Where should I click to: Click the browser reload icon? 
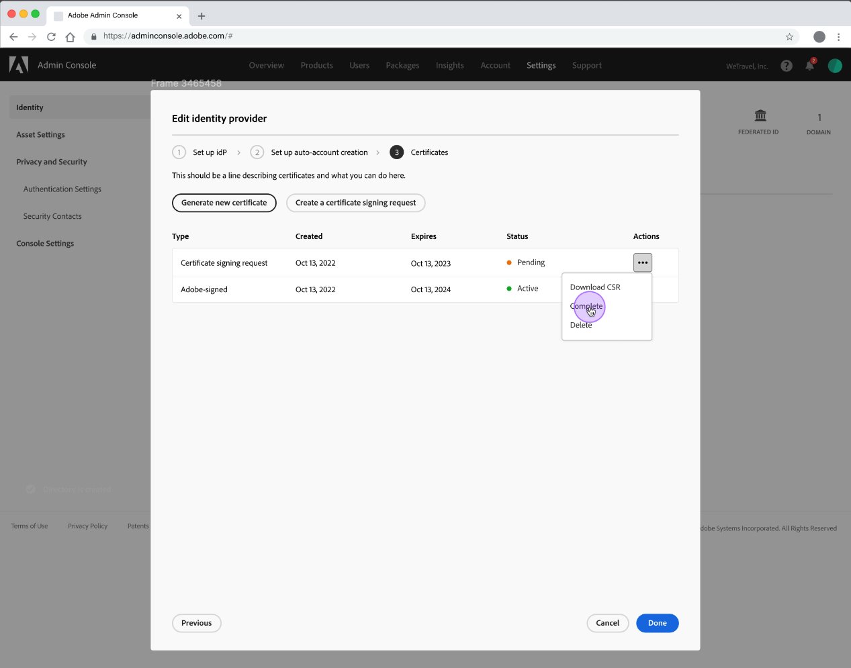click(x=50, y=36)
